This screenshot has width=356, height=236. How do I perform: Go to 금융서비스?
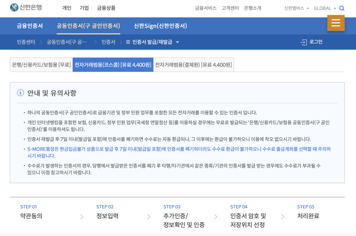(x=206, y=8)
